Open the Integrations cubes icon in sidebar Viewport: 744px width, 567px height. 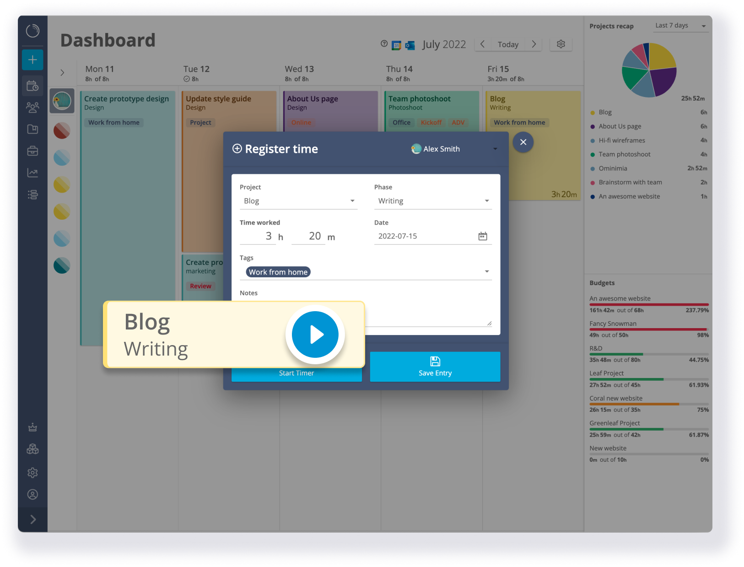(32, 449)
